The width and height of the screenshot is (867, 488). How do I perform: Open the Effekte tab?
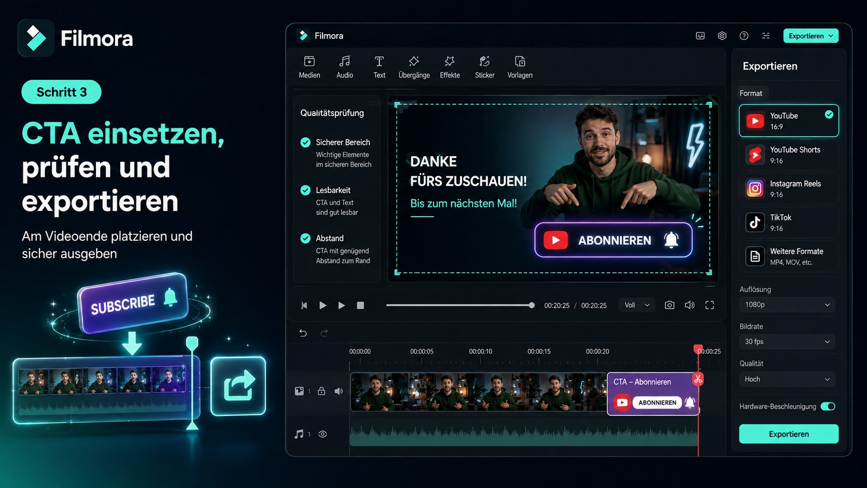click(x=450, y=67)
